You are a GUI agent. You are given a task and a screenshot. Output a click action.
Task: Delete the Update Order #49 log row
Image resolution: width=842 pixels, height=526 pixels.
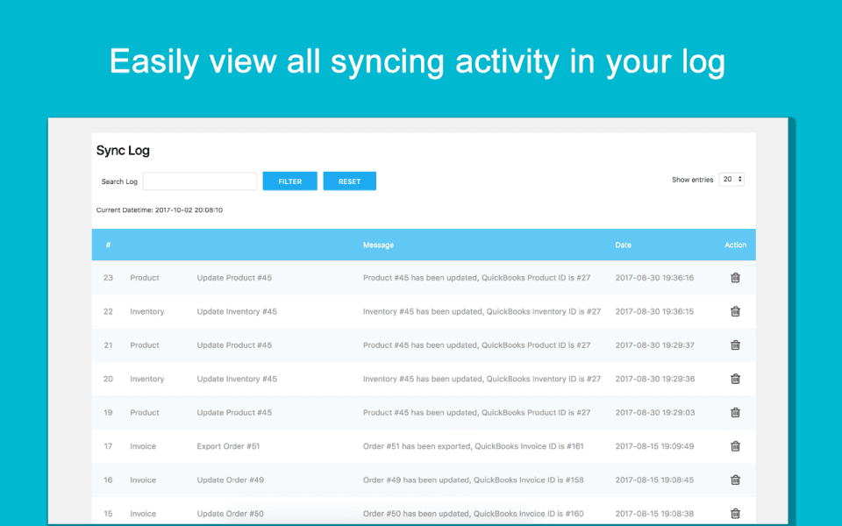[735, 480]
